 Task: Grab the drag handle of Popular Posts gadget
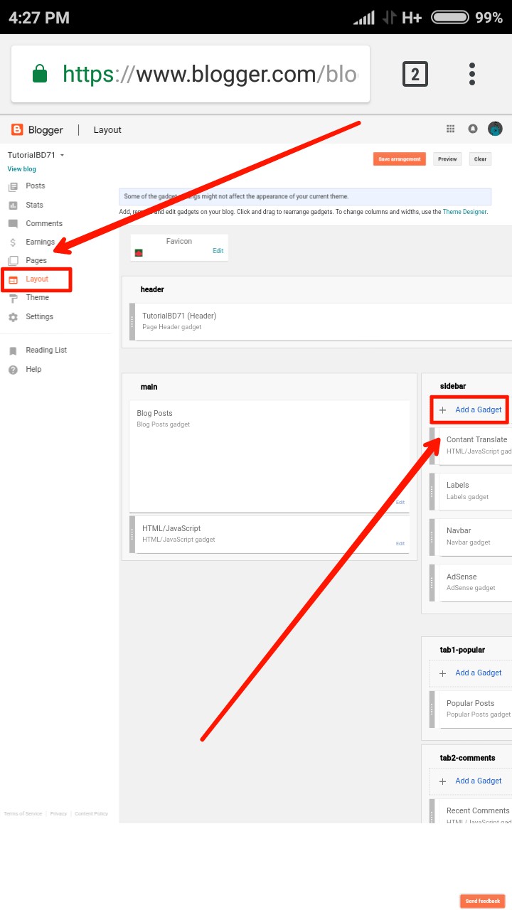coord(432,710)
